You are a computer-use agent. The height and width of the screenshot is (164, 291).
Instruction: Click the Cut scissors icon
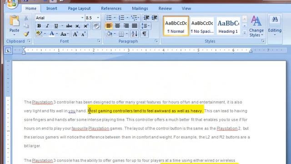click(26, 18)
